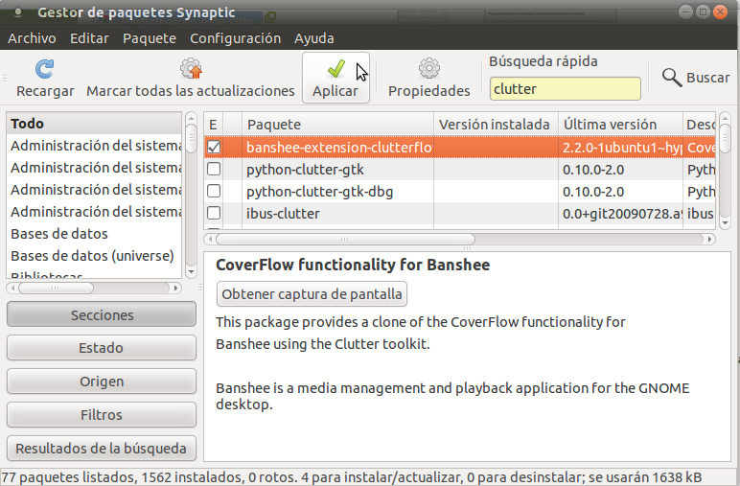
Task: Click right arrow of sections horizontal scrollbar
Action: [176, 288]
